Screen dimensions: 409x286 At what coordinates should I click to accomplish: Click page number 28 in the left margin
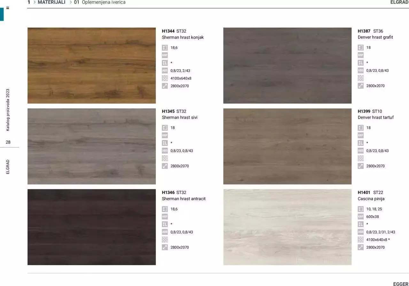[x=8, y=142]
